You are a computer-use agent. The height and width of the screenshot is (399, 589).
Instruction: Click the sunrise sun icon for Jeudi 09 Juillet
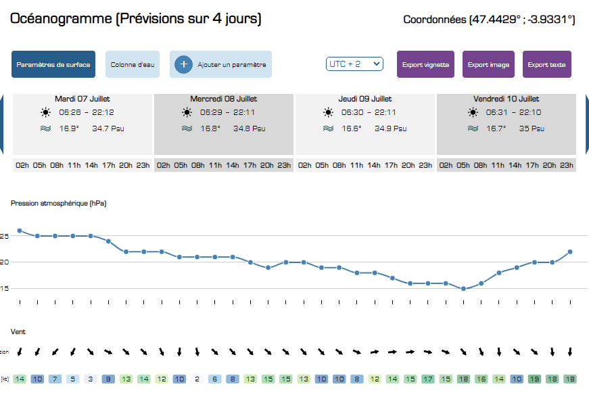click(328, 112)
